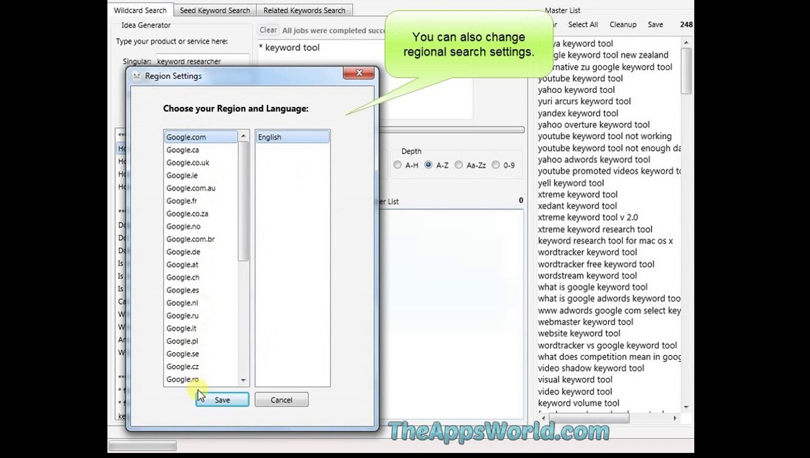Select 'video shadow keyword tool' entry
The height and width of the screenshot is (458, 810).
pos(591,368)
